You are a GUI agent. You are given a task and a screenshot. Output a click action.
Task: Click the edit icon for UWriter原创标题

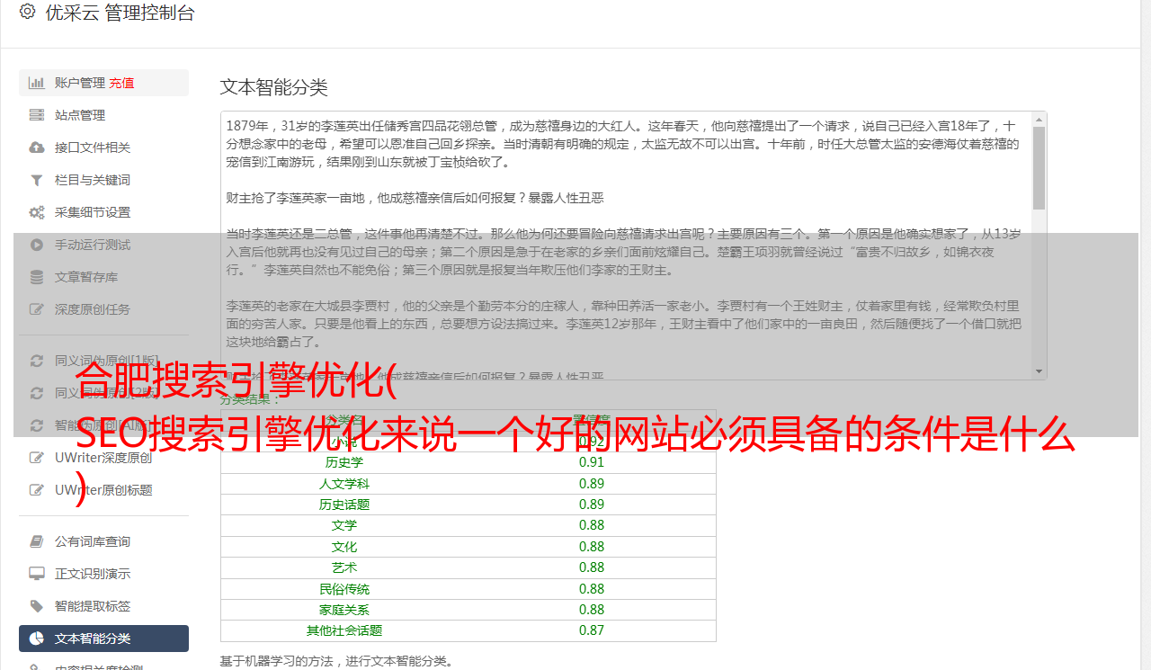[x=37, y=490]
